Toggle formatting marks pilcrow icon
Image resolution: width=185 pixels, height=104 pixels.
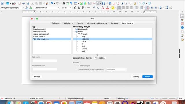point(71,3)
